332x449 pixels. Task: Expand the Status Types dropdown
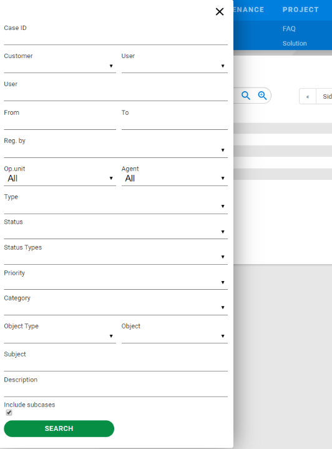tap(115, 257)
